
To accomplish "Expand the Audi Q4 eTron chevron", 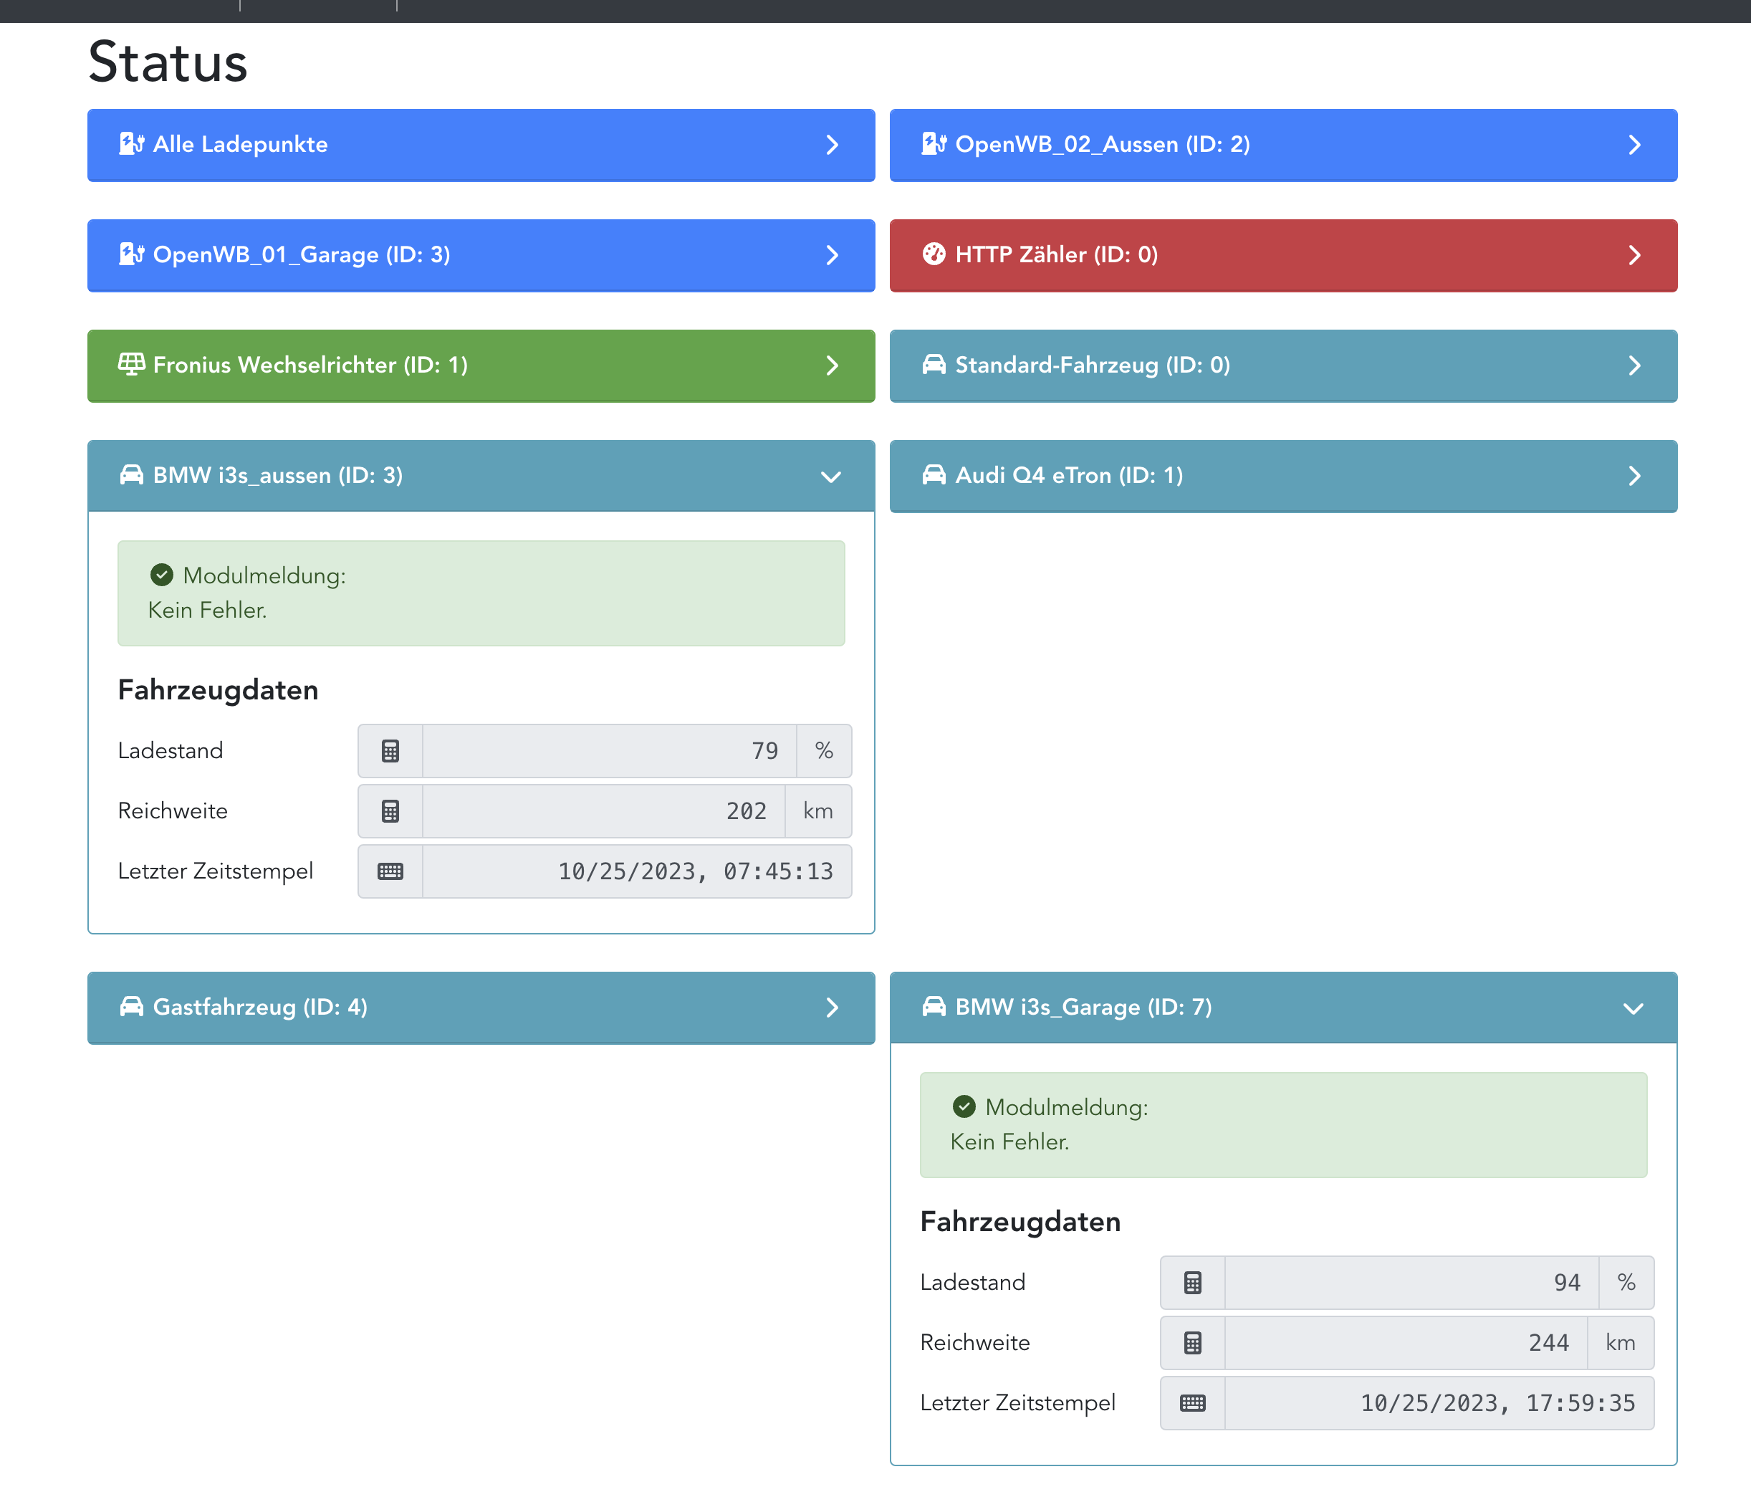I will (1634, 476).
